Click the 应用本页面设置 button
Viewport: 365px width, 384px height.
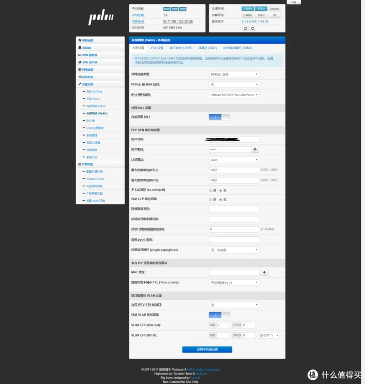(x=207, y=349)
